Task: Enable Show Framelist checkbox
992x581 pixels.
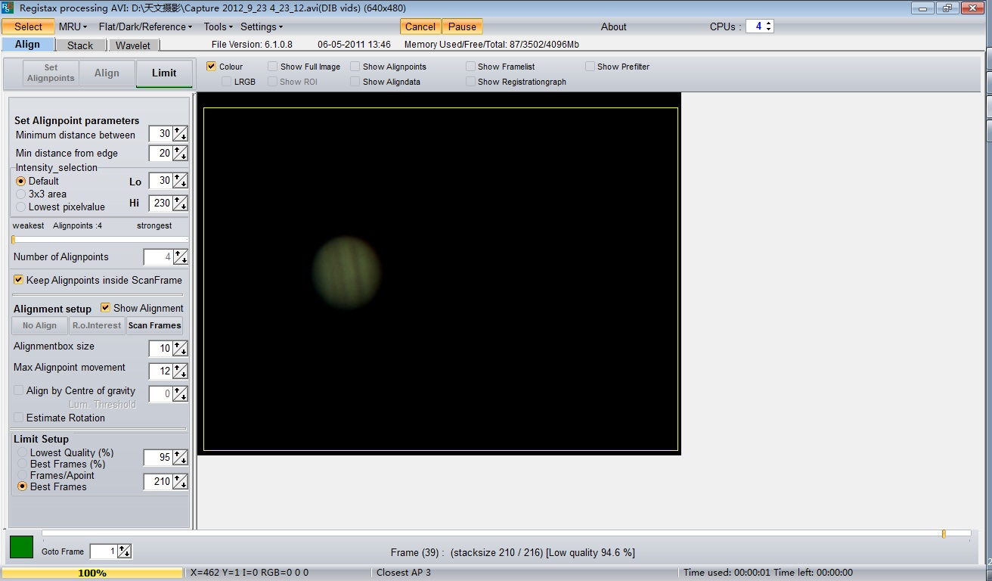Action: [x=471, y=67]
